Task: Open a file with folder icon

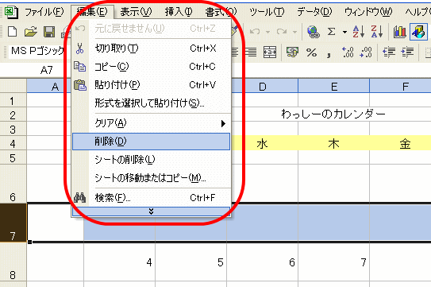Action: point(30,32)
